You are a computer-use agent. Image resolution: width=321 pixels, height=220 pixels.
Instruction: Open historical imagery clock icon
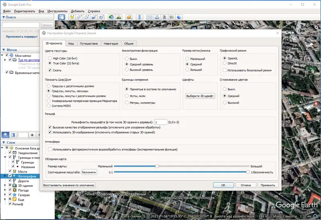coord(112,17)
